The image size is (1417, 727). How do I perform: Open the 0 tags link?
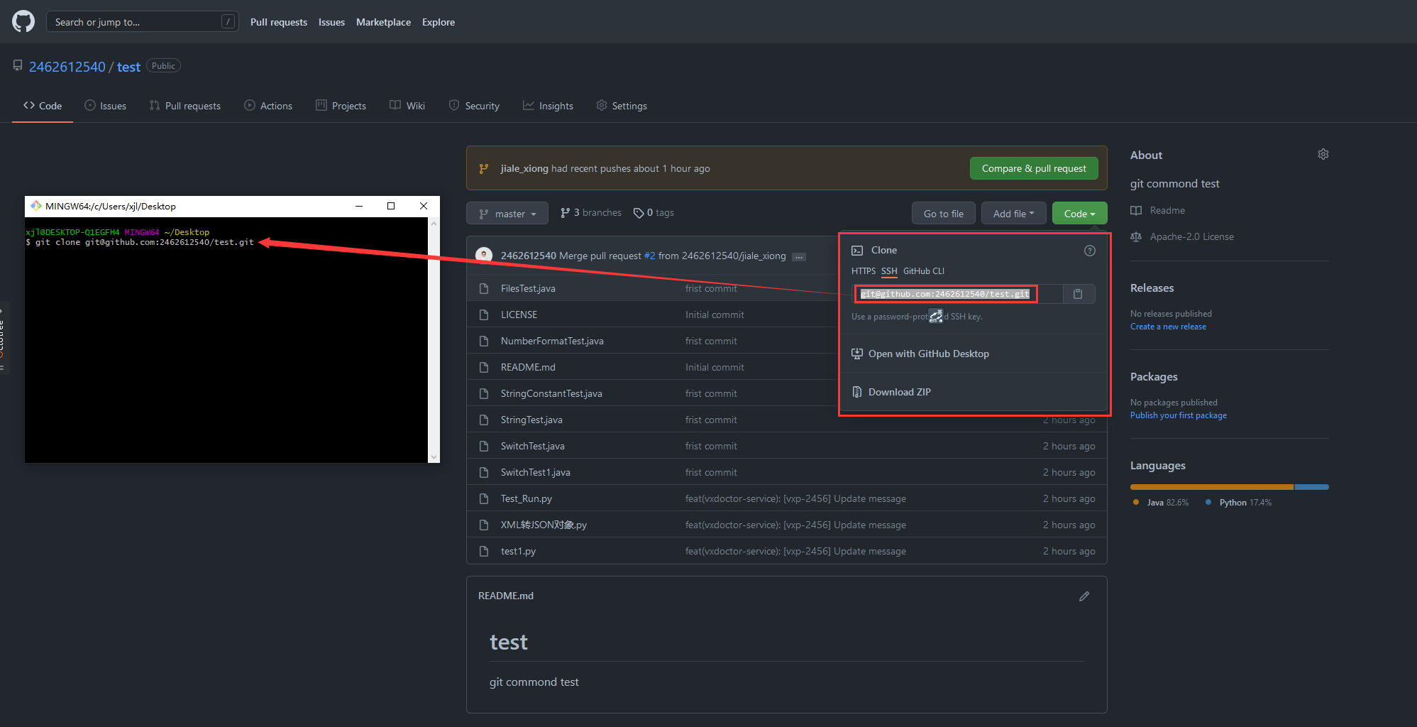654,213
